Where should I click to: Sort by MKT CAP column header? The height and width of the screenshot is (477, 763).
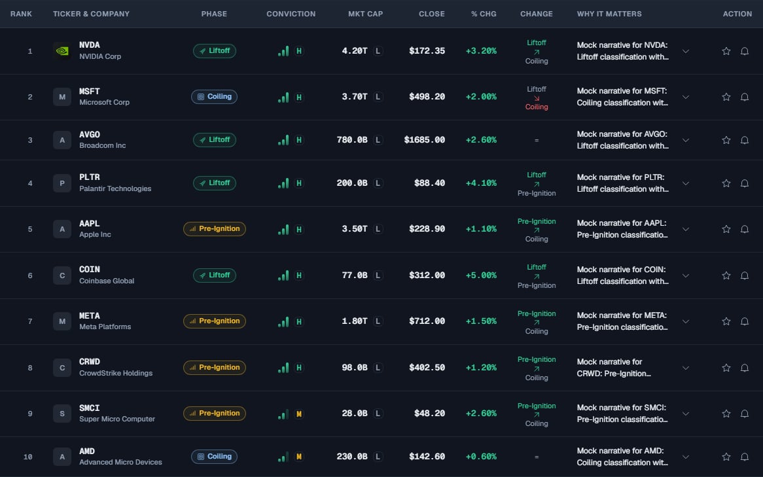click(x=365, y=14)
